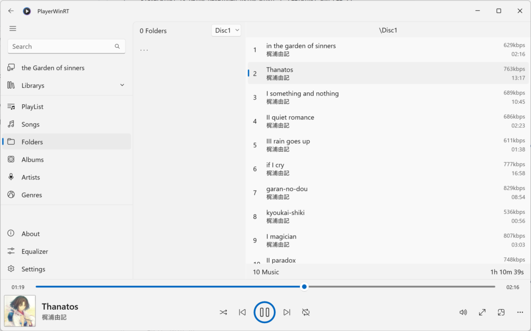
Task: Open more options ellipsis in player bar
Action: click(x=520, y=312)
